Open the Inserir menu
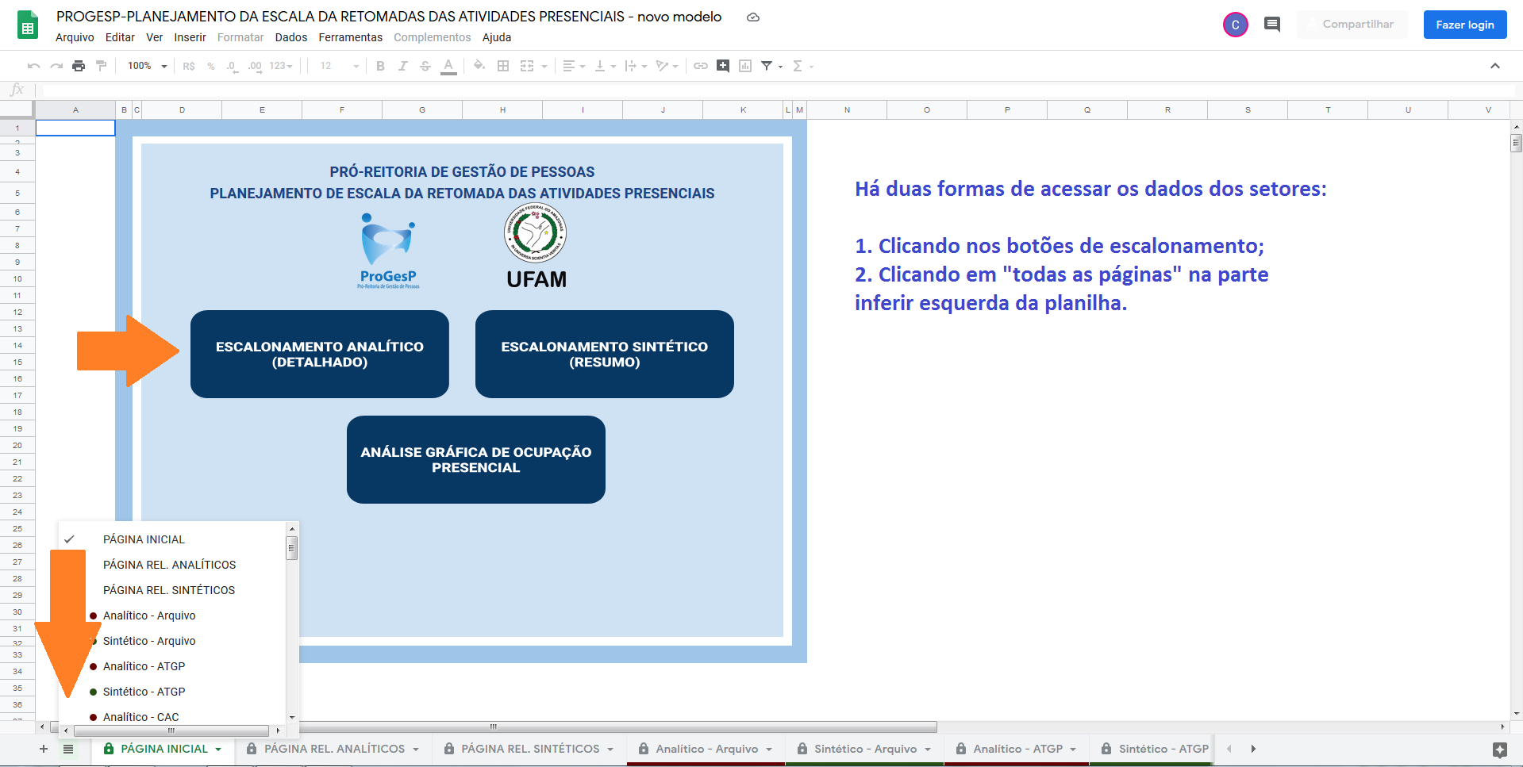Screen dimensions: 1523x767 click(190, 37)
